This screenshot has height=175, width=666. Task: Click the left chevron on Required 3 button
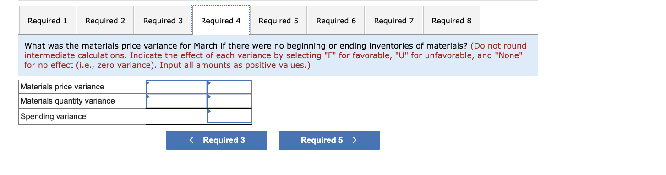click(191, 140)
